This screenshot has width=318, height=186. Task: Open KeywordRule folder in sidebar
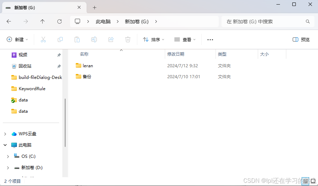(x=28, y=89)
